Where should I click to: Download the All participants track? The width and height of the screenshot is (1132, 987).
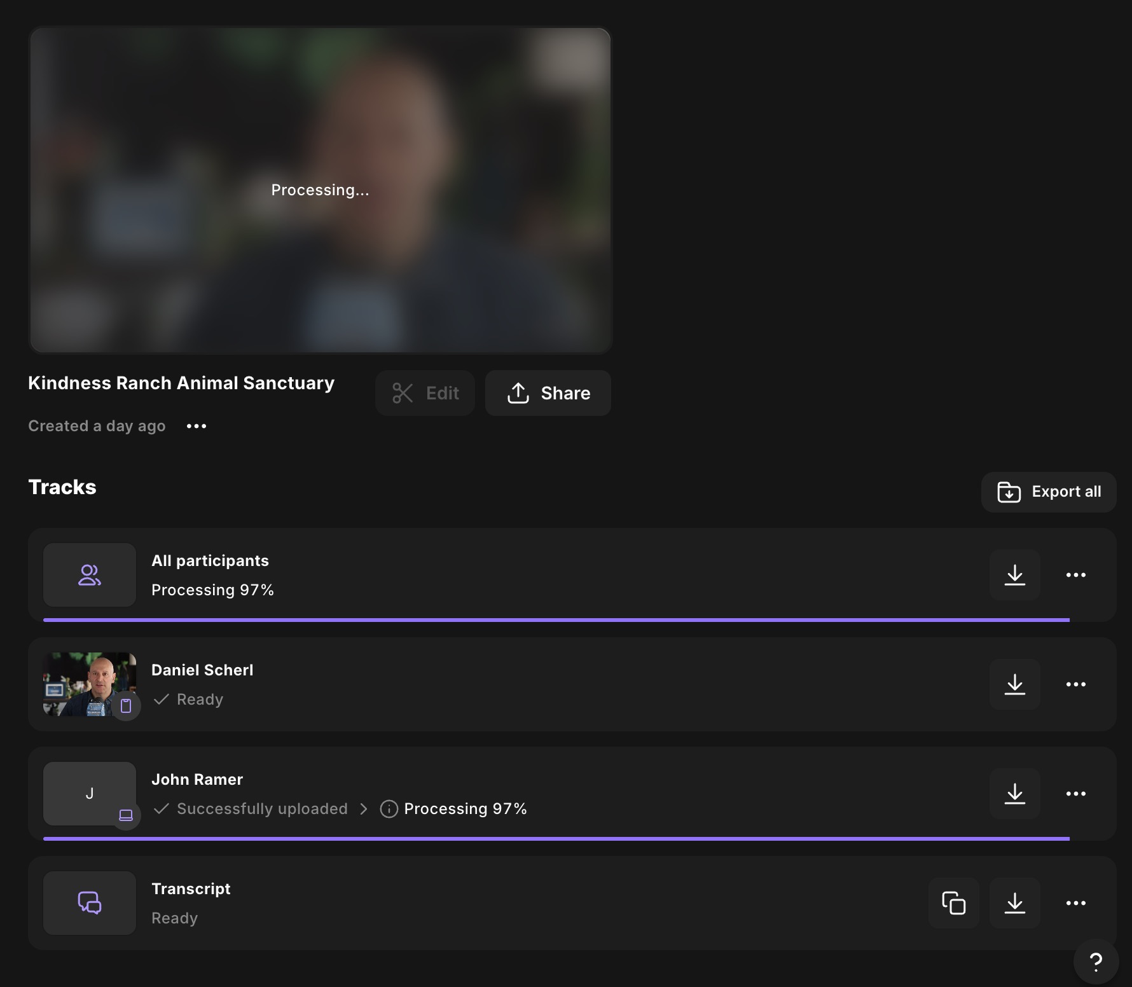click(1014, 575)
